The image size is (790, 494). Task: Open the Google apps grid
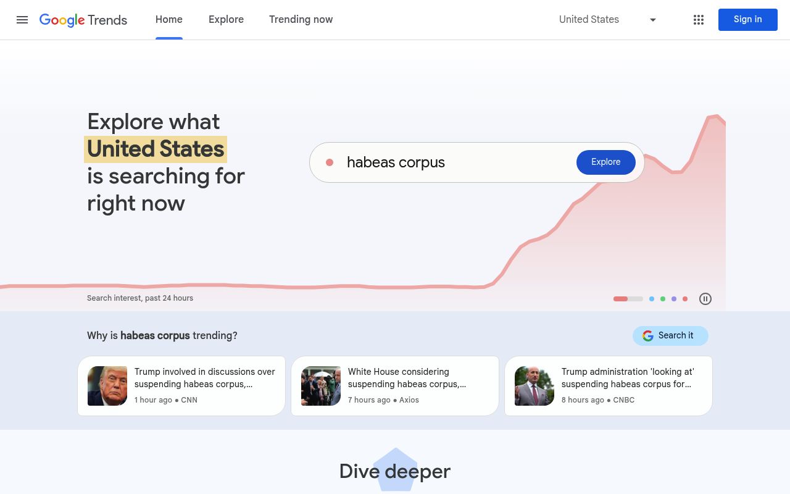pyautogui.click(x=699, y=20)
